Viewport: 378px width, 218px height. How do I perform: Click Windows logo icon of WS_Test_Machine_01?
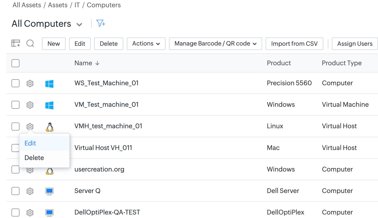point(49,84)
